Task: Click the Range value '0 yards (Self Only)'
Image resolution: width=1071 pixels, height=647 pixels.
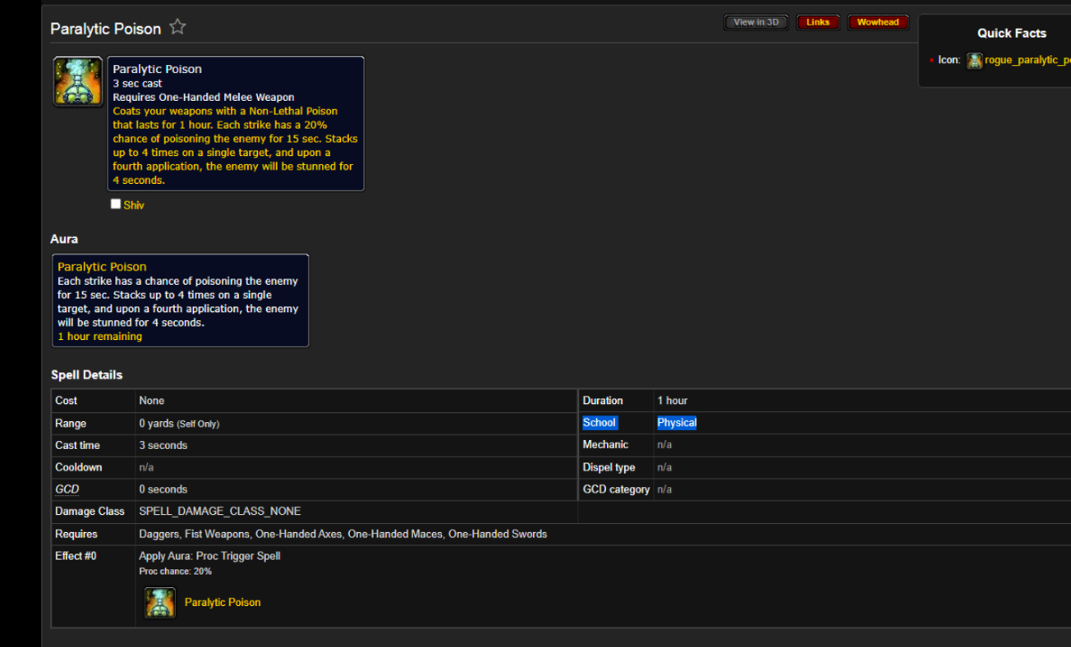Action: click(178, 424)
